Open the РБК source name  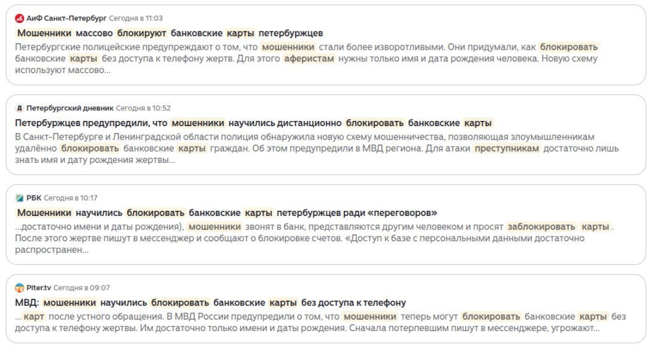pos(34,198)
